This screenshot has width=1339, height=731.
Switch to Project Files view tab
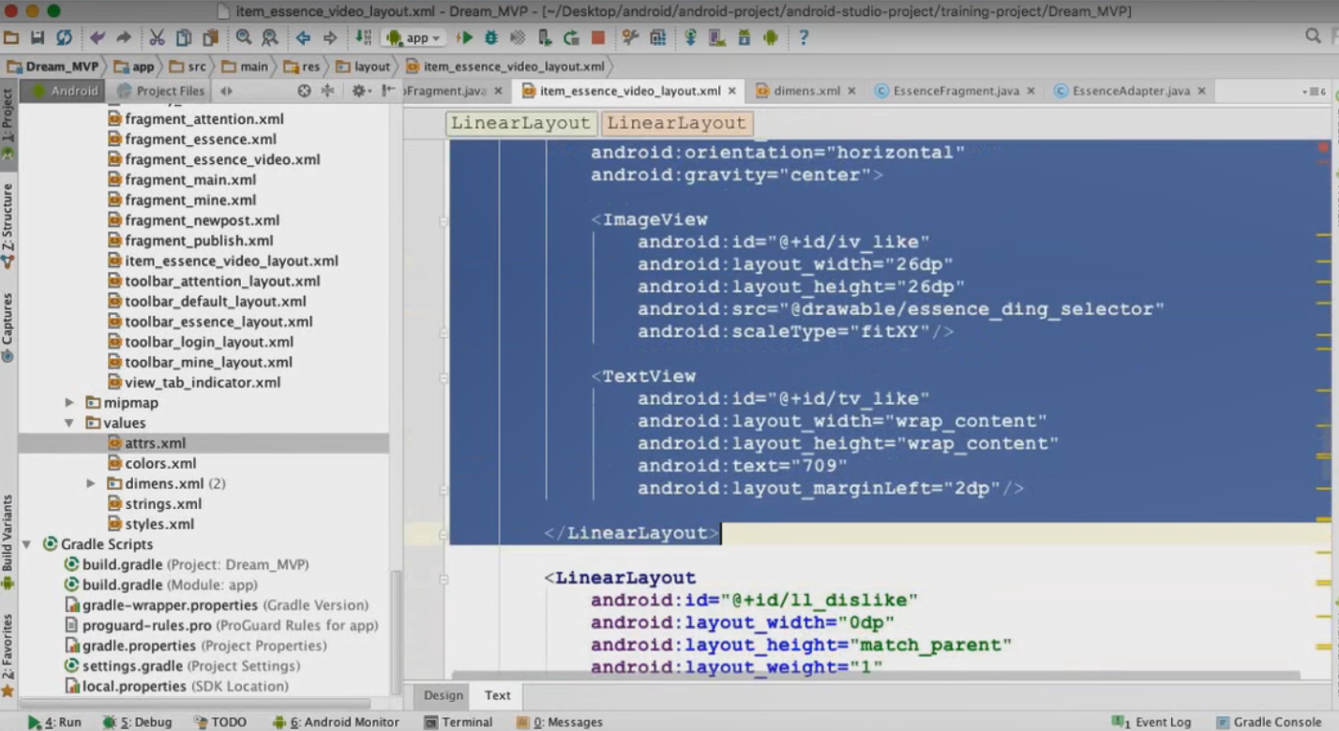click(x=161, y=91)
